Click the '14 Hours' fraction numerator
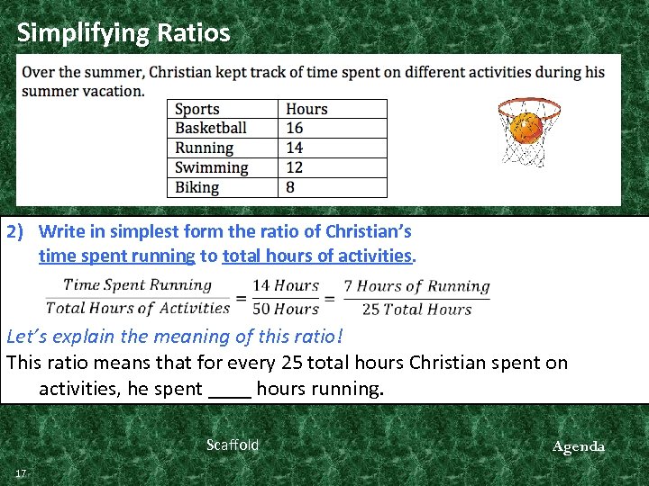649x486 pixels. pyautogui.click(x=286, y=285)
